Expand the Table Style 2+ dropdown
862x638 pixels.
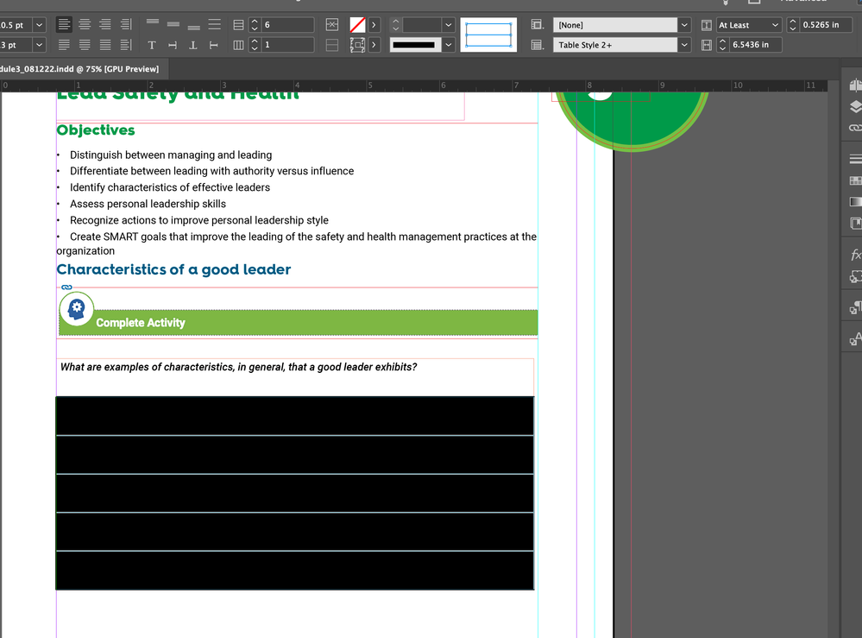tap(684, 45)
